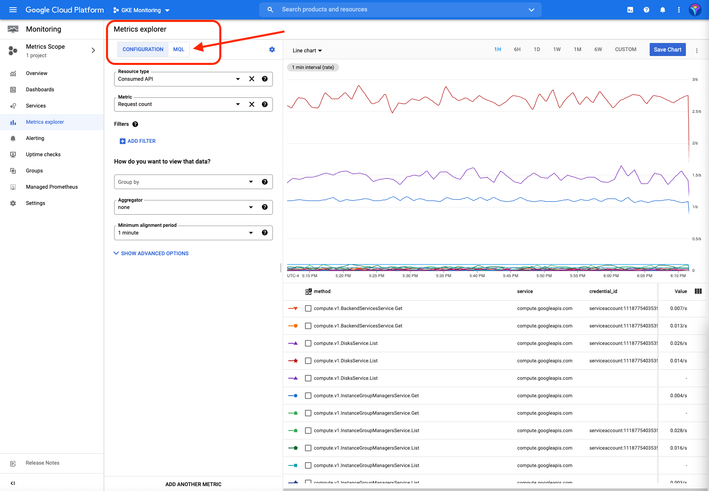Screen dimensions: 709x491
Task: Open Managed Prometheus in sidebar
Action: click(x=52, y=187)
